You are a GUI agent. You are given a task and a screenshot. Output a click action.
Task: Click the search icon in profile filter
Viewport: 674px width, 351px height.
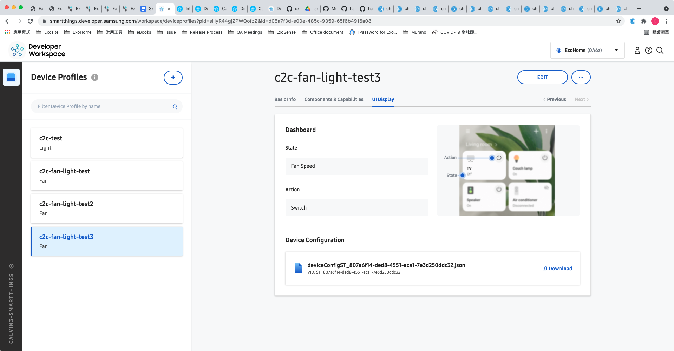(175, 107)
